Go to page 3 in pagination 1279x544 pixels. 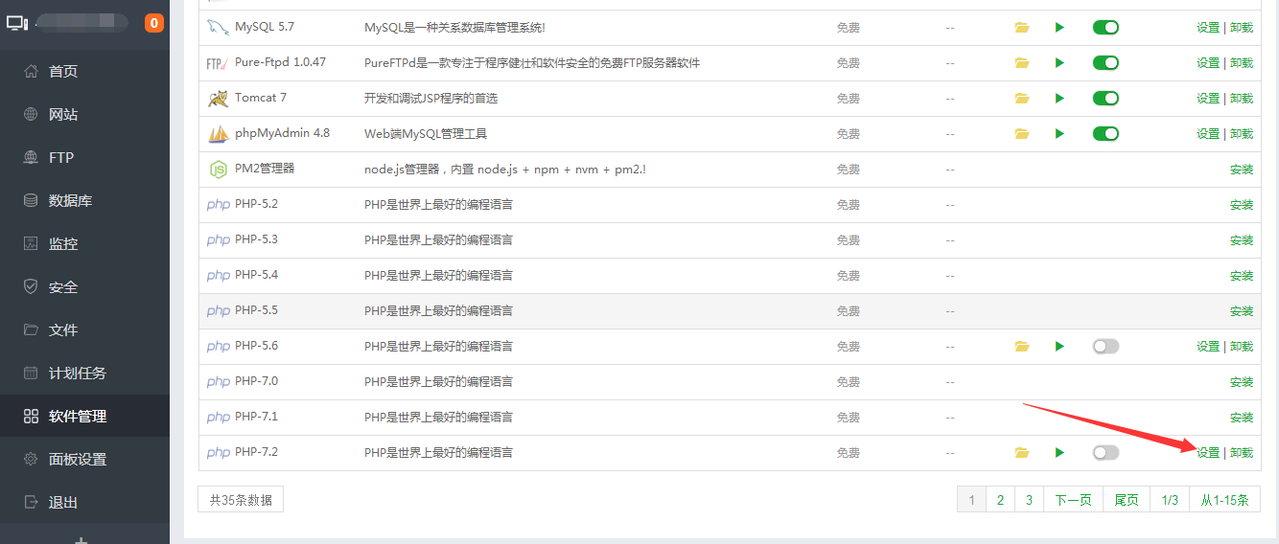(x=1029, y=500)
